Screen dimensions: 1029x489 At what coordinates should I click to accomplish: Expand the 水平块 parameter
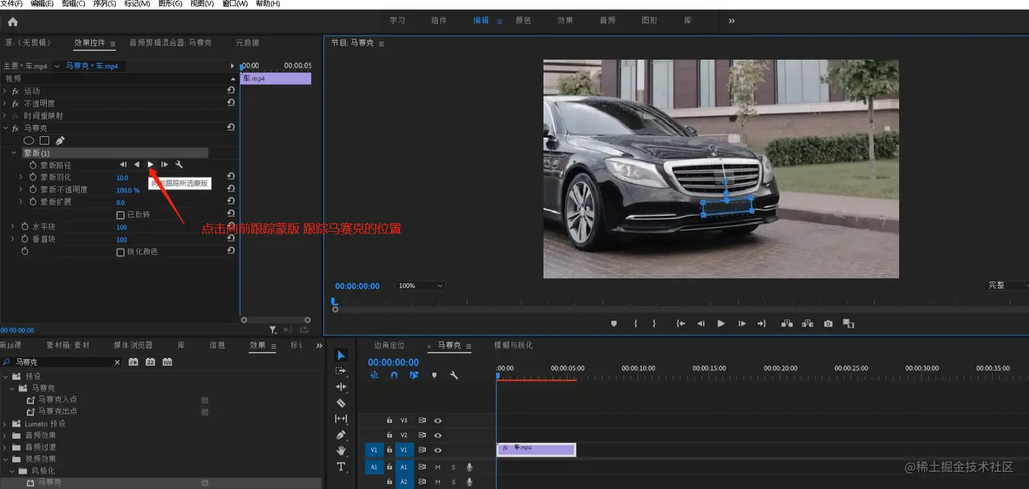(x=14, y=226)
